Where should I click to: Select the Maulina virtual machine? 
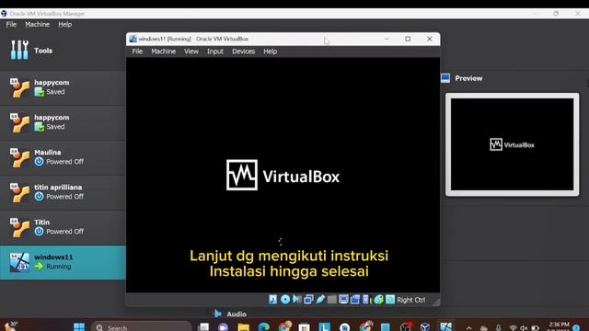pos(63,157)
